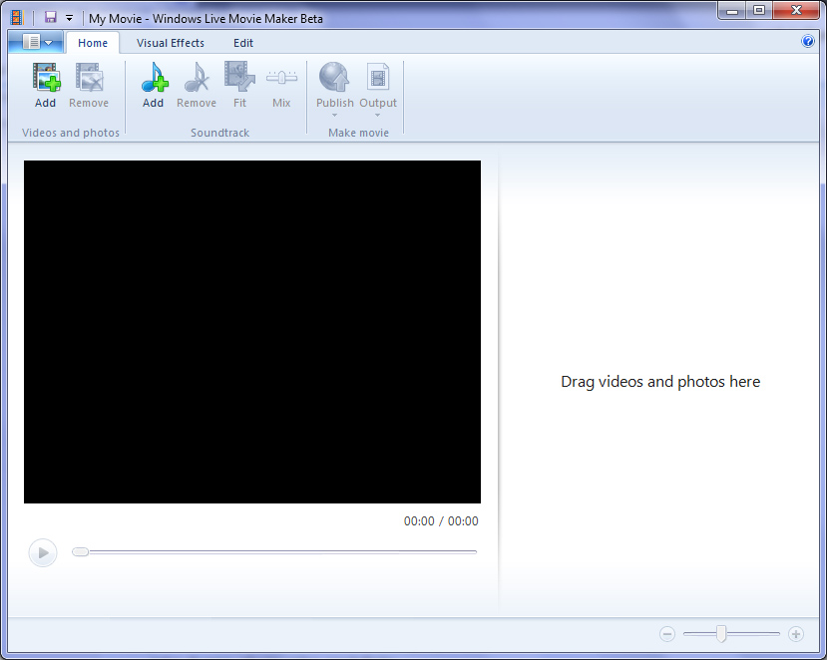Add a soundtrack music file
This screenshot has height=660, width=827.
pos(154,85)
